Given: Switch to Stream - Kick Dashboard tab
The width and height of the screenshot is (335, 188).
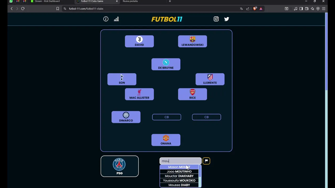Looking at the screenshot, I should [x=47, y=1].
